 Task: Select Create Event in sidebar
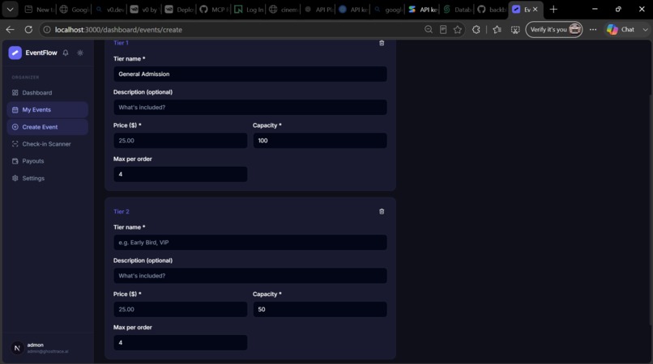(x=48, y=127)
